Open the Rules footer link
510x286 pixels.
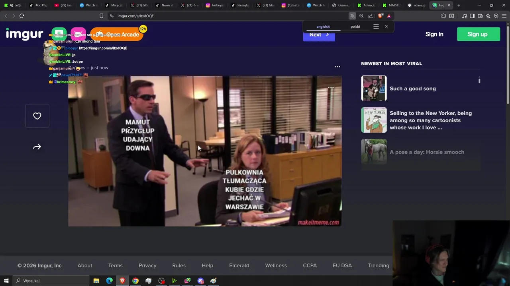179,265
